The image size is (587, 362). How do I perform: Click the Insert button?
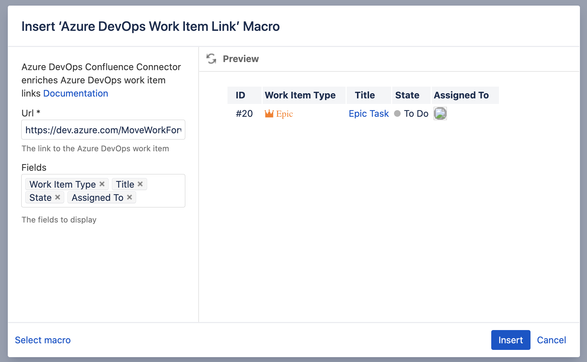[x=510, y=340]
